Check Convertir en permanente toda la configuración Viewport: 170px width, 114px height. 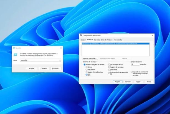tap(131, 72)
